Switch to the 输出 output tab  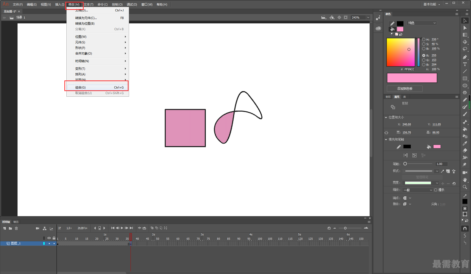(x=16, y=222)
